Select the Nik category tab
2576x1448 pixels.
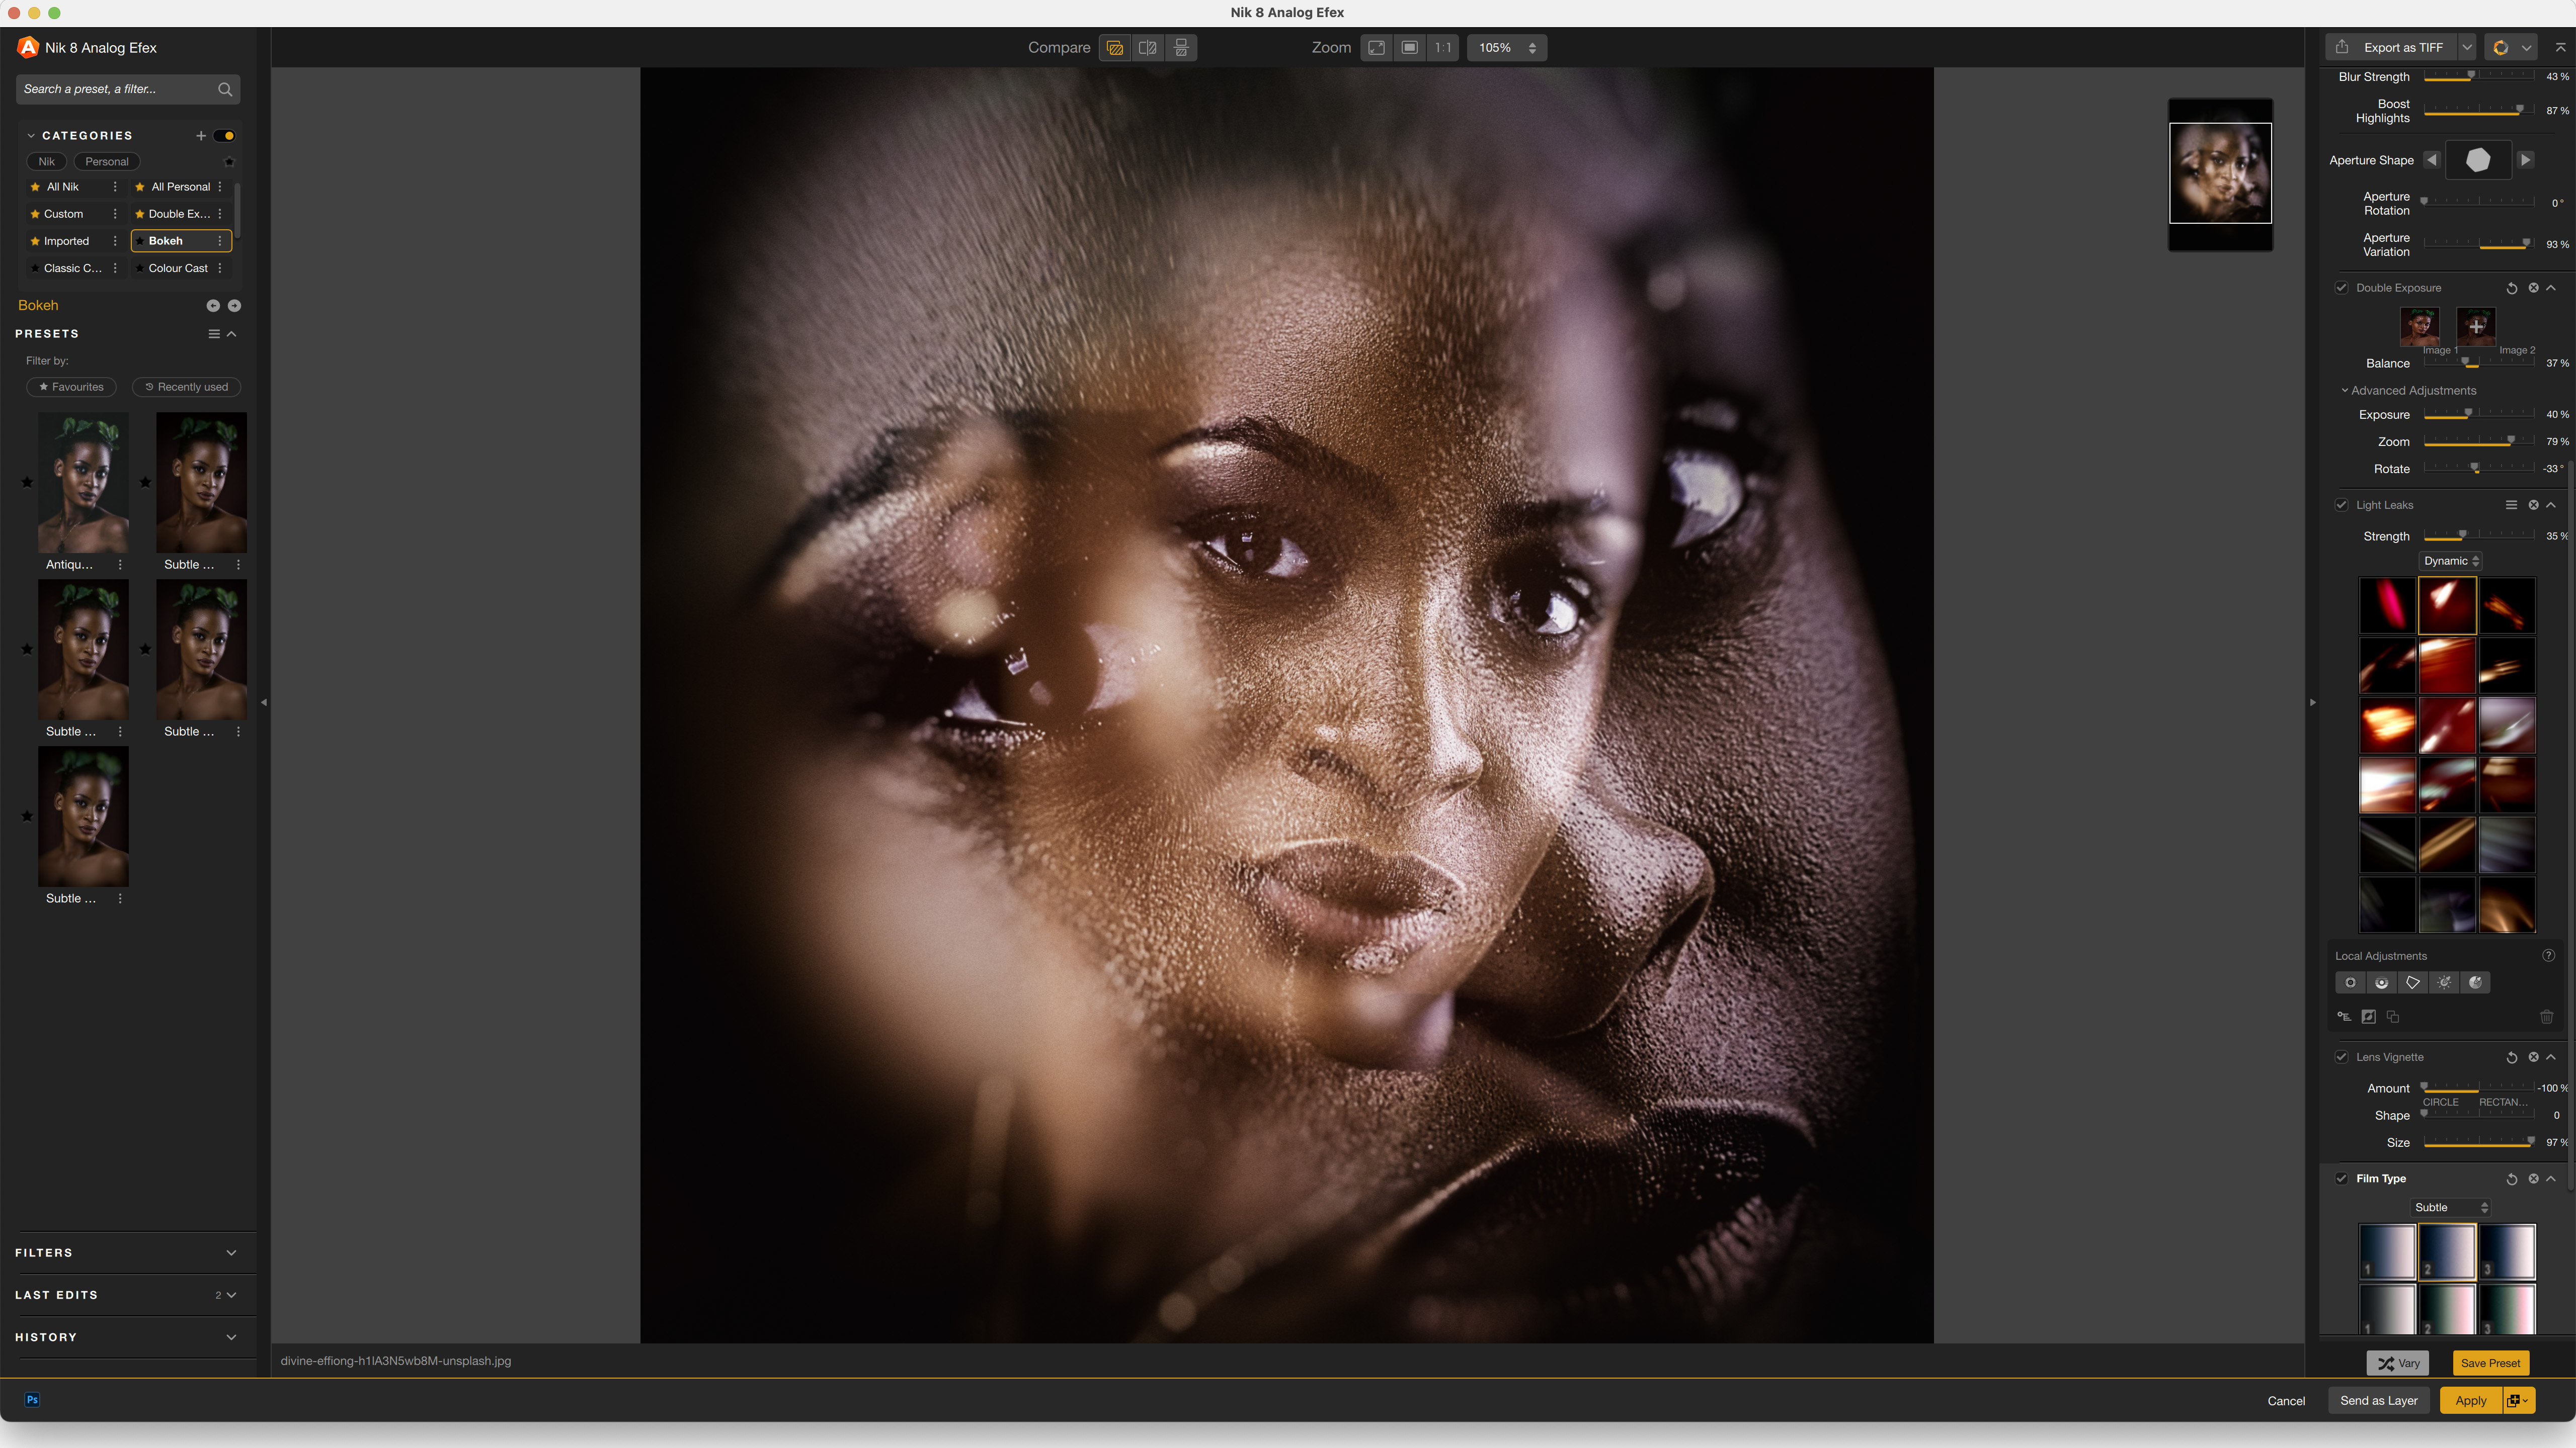point(47,162)
